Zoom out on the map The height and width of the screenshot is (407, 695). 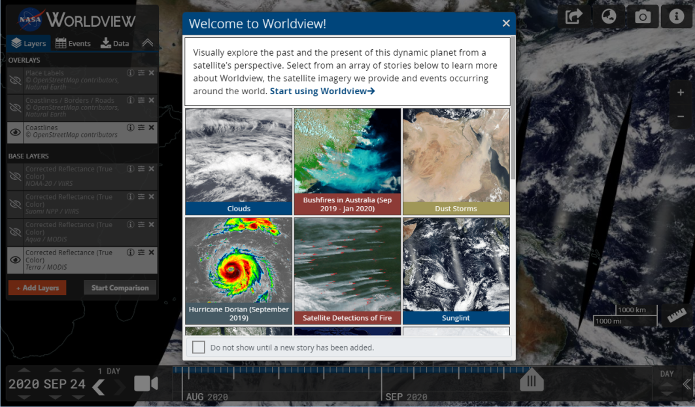[681, 116]
